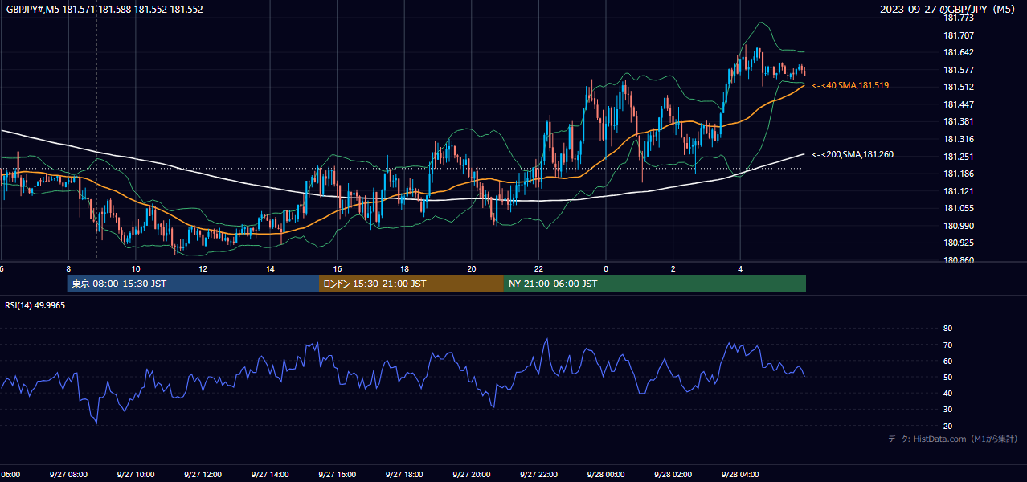Click the 181.707 price axis label
This screenshot has height=482, width=1027.
pyautogui.click(x=959, y=35)
